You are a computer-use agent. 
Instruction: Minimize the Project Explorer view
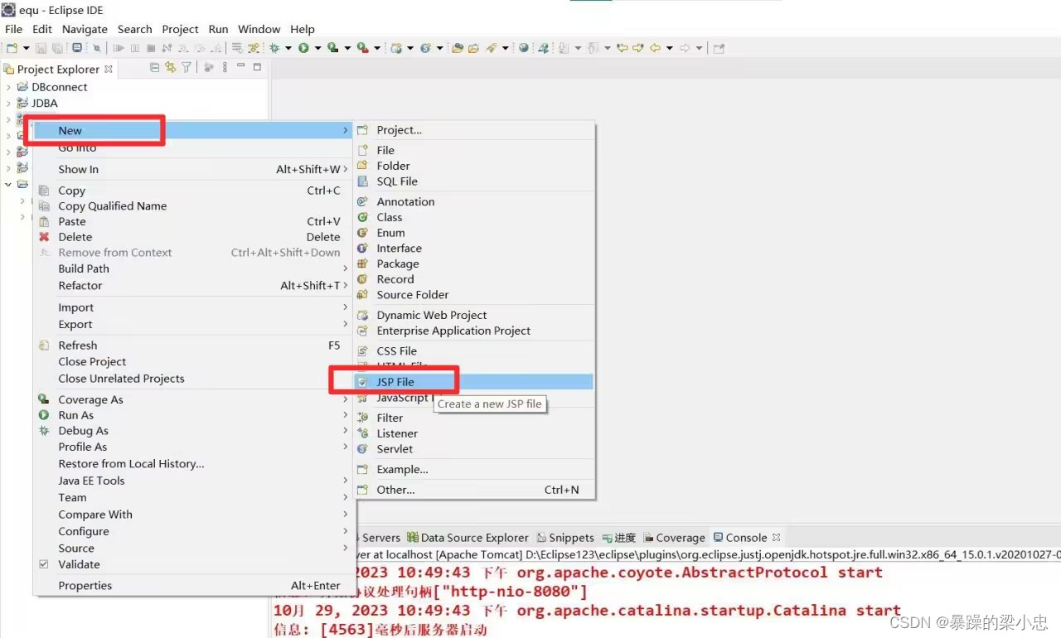click(x=240, y=65)
